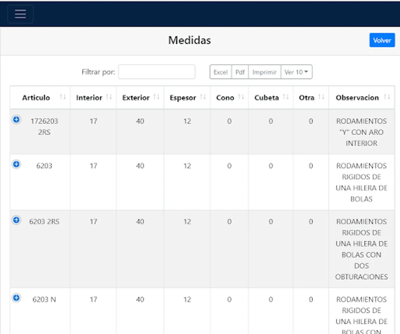Expand the 6203 N row plus icon
Image resolution: width=400 pixels, height=334 pixels.
click(x=16, y=298)
